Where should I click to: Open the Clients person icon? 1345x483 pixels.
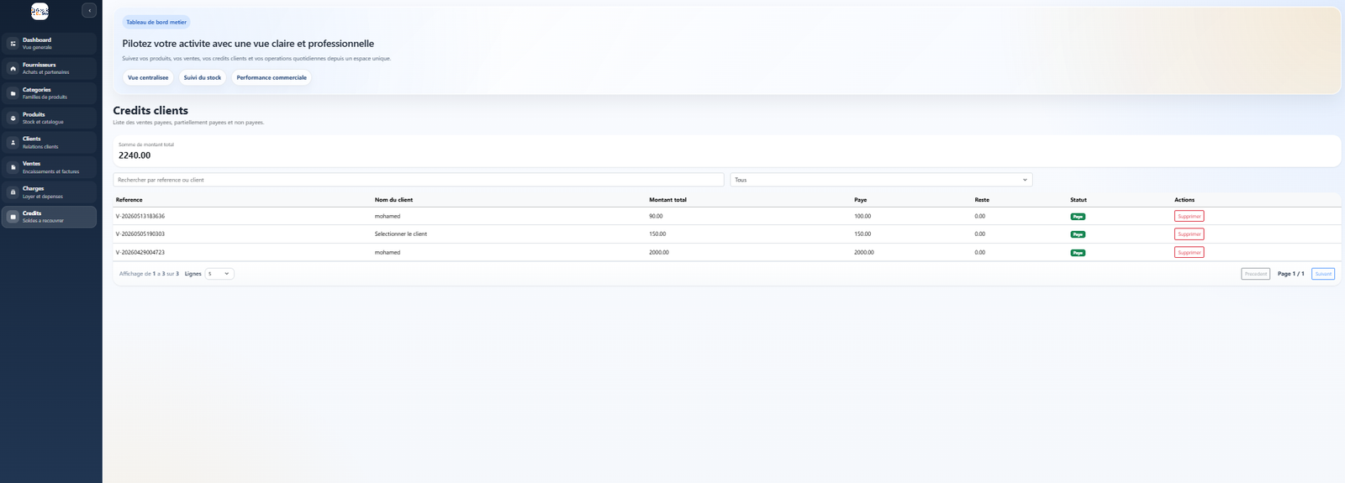point(13,143)
